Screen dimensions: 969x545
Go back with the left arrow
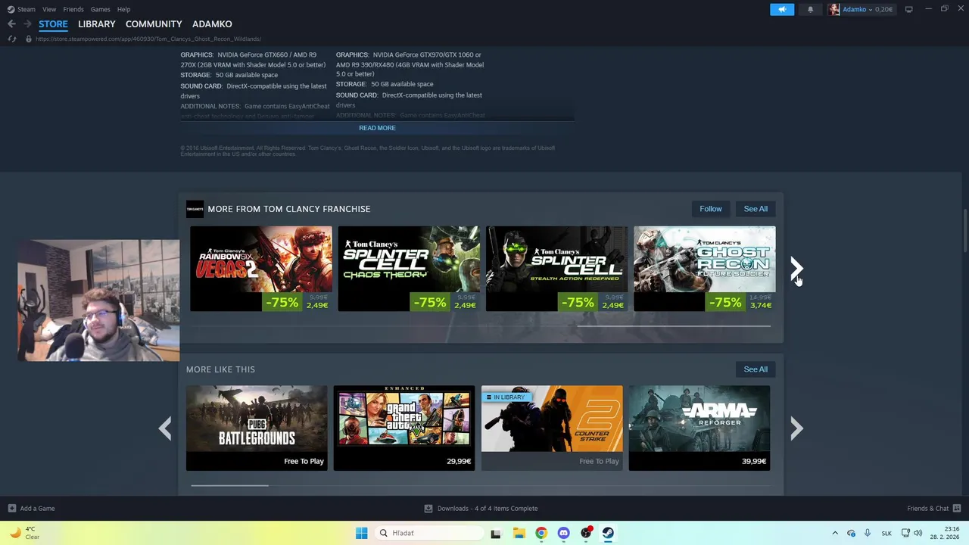coord(11,24)
